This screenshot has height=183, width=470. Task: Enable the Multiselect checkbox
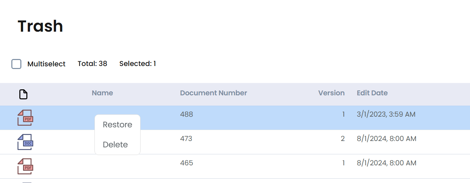click(16, 64)
